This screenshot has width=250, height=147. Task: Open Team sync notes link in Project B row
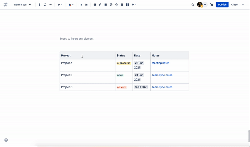162,75
